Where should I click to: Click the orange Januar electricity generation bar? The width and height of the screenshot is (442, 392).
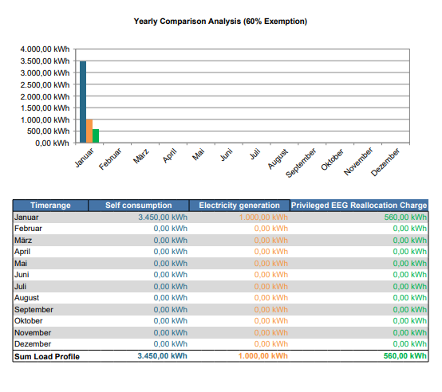click(89, 131)
